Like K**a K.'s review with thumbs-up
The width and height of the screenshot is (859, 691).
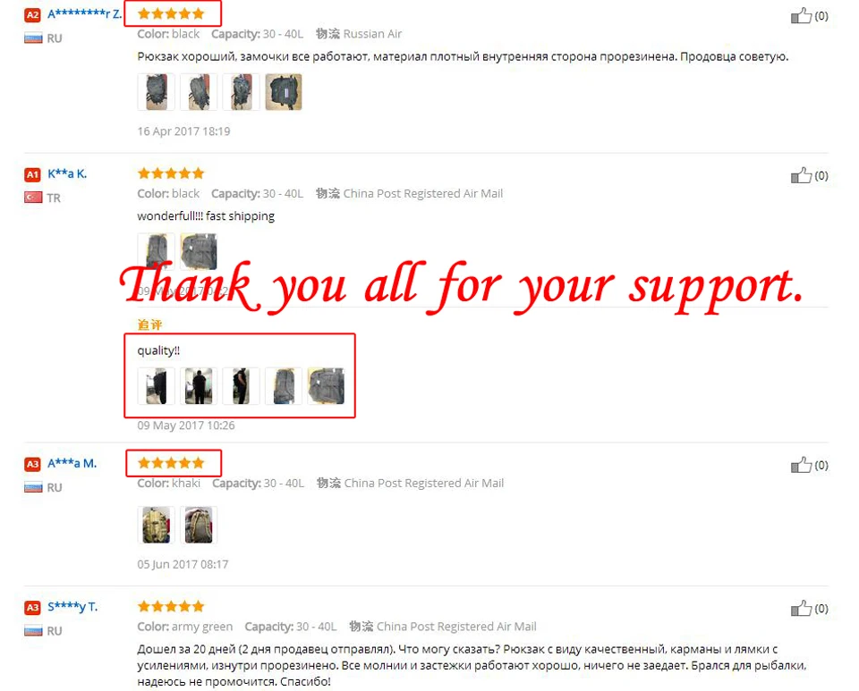tap(800, 175)
